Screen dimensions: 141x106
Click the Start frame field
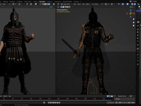click(122, 102)
